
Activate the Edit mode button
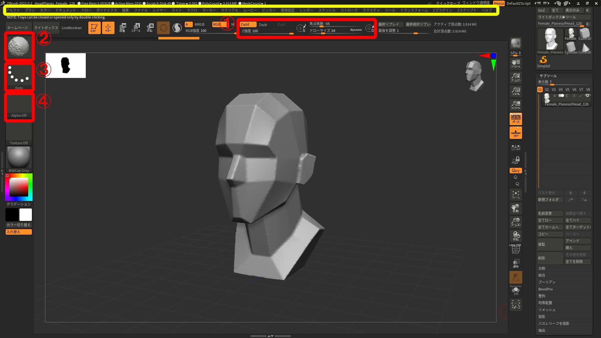click(x=94, y=28)
